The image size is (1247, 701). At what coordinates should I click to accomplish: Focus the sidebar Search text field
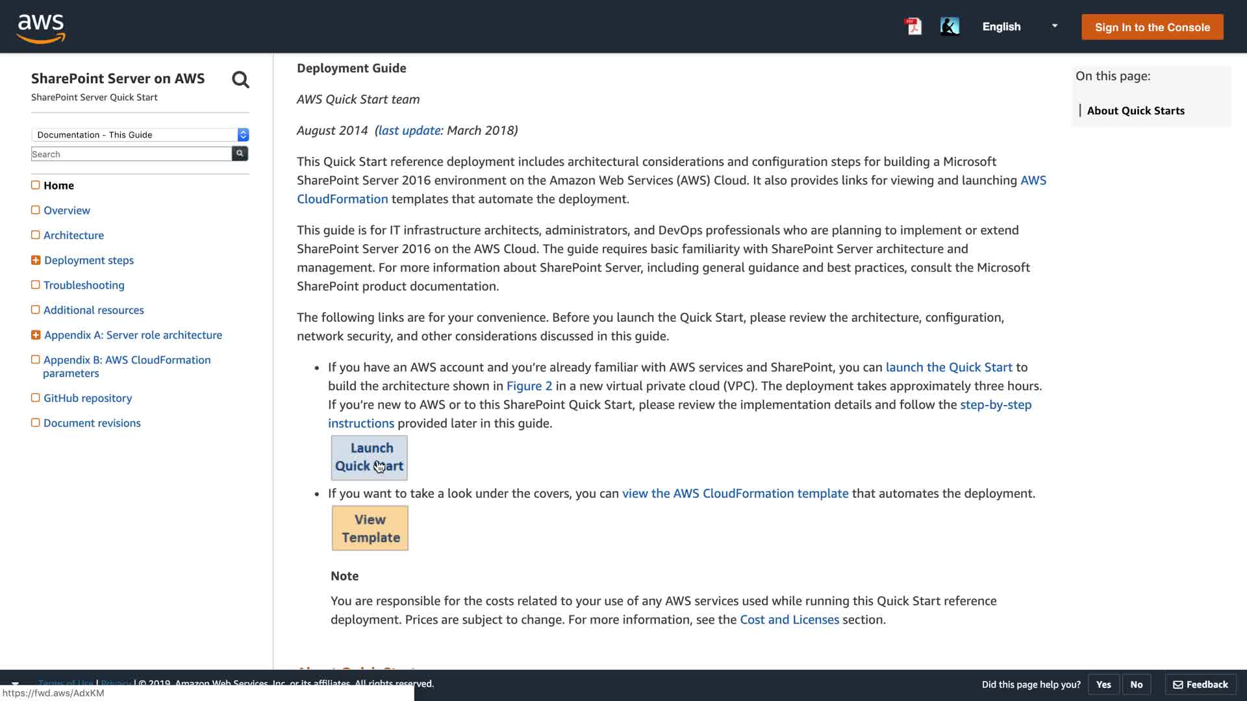[131, 154]
